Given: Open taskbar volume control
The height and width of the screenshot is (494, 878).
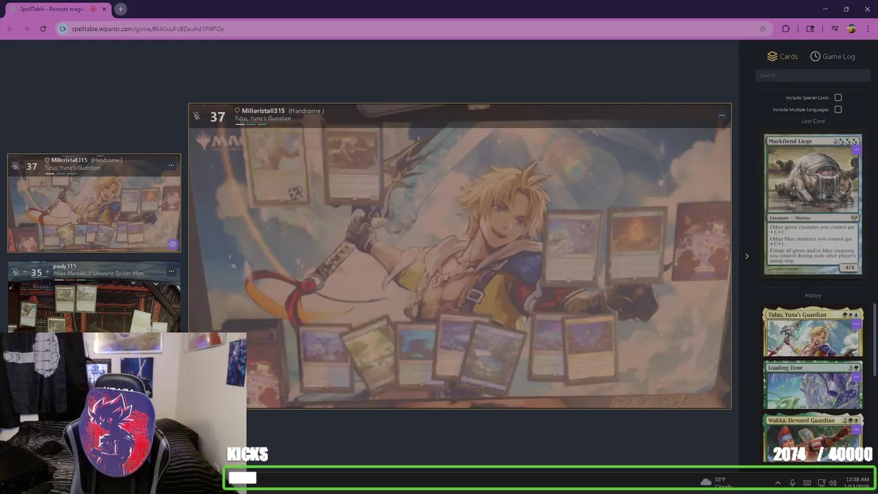Looking at the screenshot, I should (833, 482).
